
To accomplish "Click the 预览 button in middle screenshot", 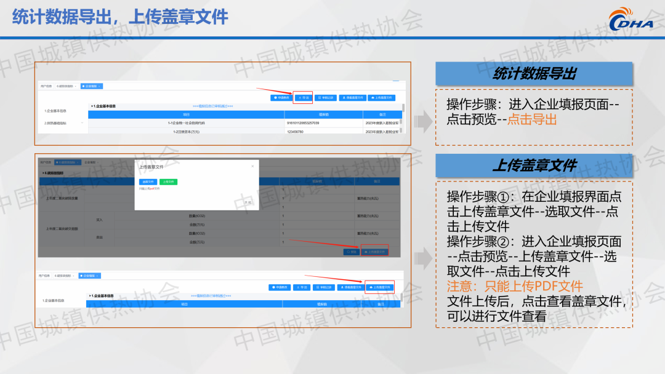I will (x=352, y=252).
